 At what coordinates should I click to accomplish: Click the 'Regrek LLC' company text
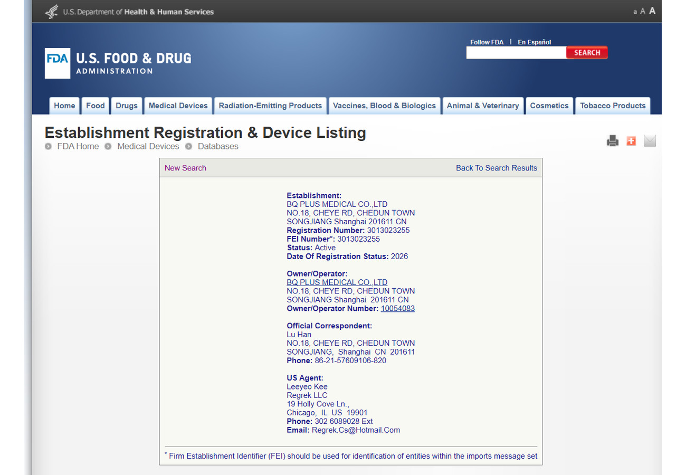point(307,395)
